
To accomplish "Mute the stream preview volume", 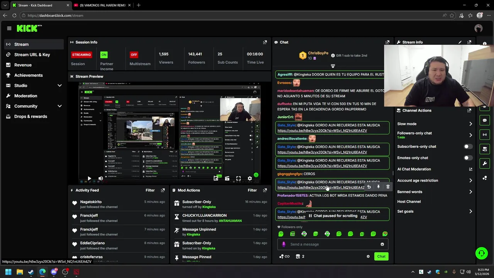I will pos(100,178).
